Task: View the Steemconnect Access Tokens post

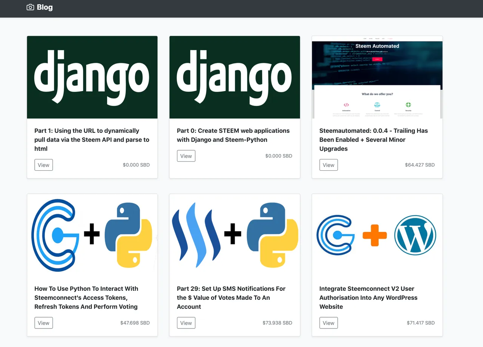Action: 44,323
